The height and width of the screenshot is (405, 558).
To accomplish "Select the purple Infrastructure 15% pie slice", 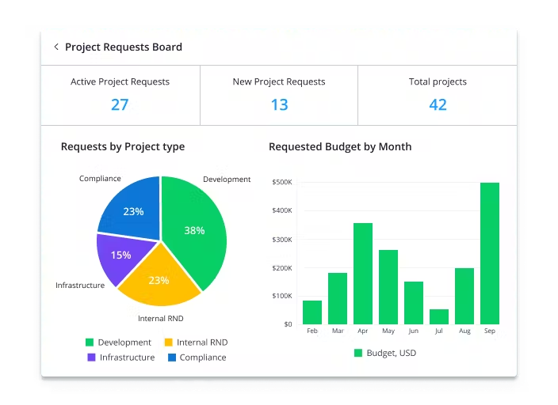I will (x=121, y=255).
